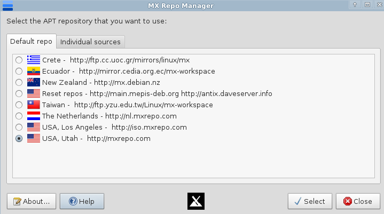Screen dimensions: 384x214
Task: Click the Help button
Action: coord(82,201)
